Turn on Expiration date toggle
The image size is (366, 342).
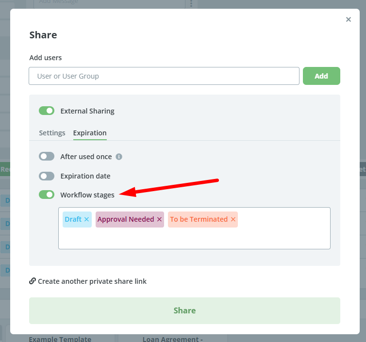47,176
